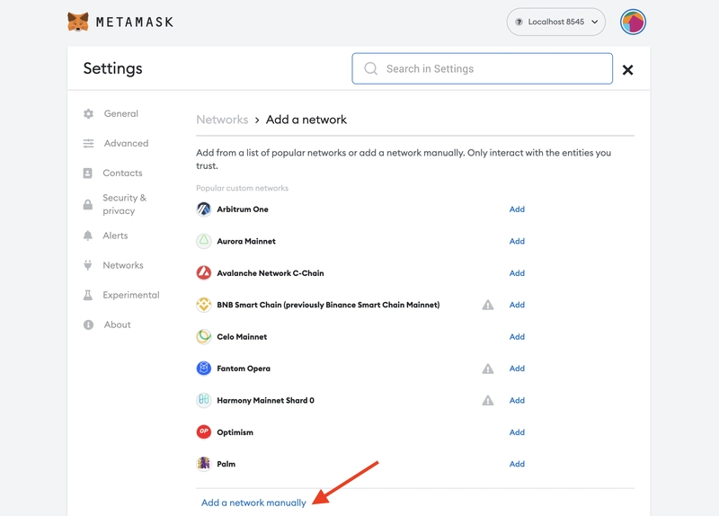The width and height of the screenshot is (719, 516).
Task: Click the Security lock icon
Action: pos(87,204)
